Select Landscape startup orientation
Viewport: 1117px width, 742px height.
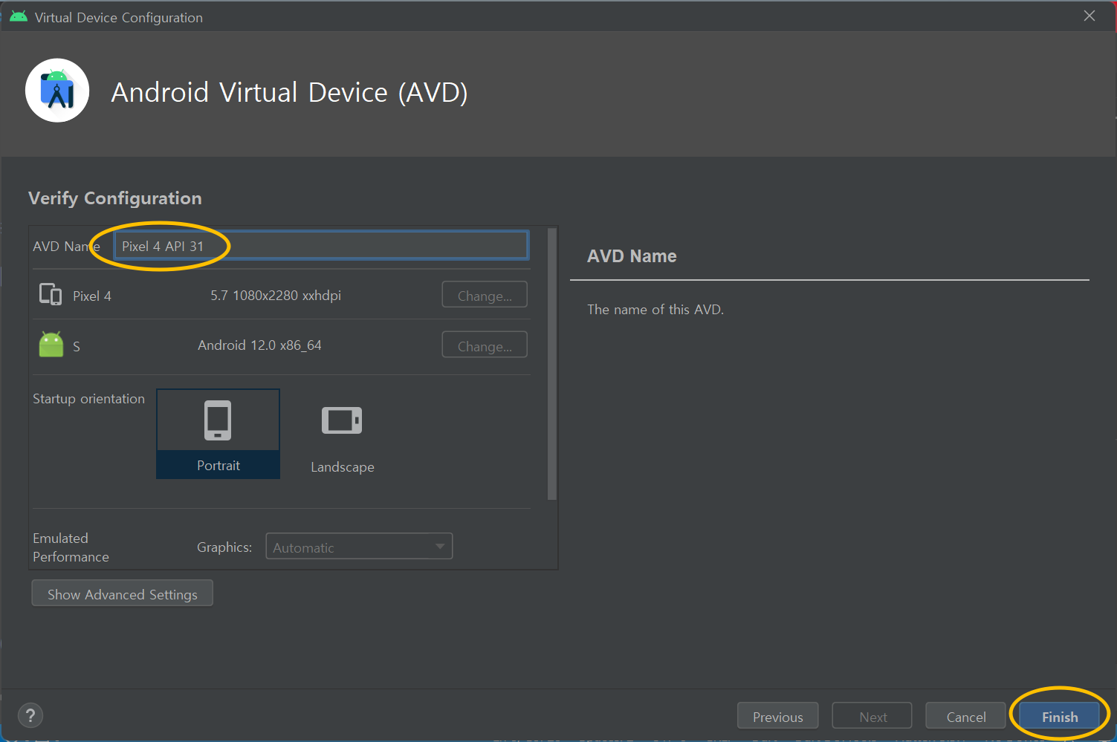coord(342,438)
